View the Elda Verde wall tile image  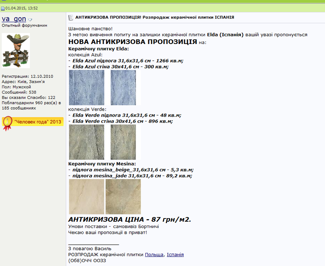click(x=123, y=142)
